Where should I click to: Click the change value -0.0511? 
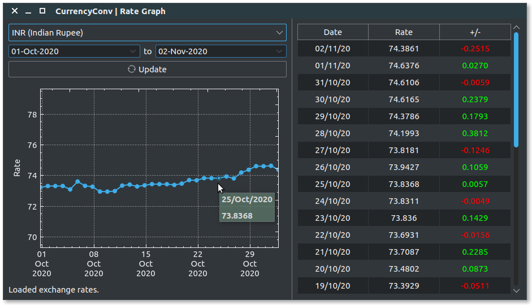coord(475,286)
